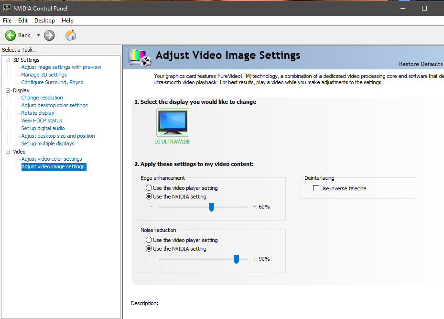The image size is (444, 319).
Task: Open Change resolution page
Action: (x=42, y=98)
